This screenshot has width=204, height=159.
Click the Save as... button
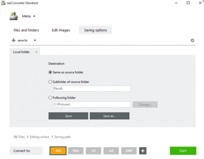[109, 116]
